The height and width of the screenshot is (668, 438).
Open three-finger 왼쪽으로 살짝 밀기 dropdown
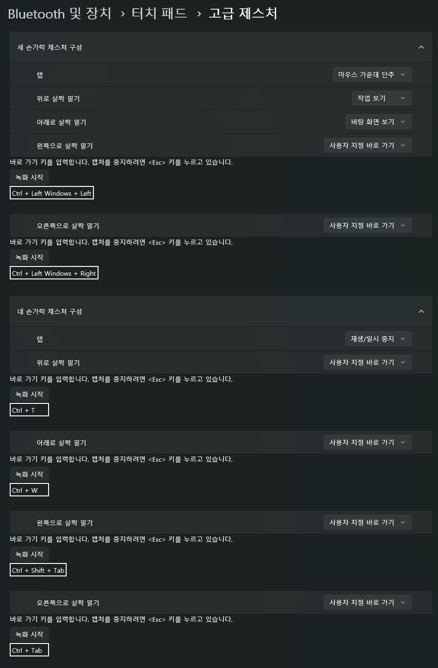367,145
